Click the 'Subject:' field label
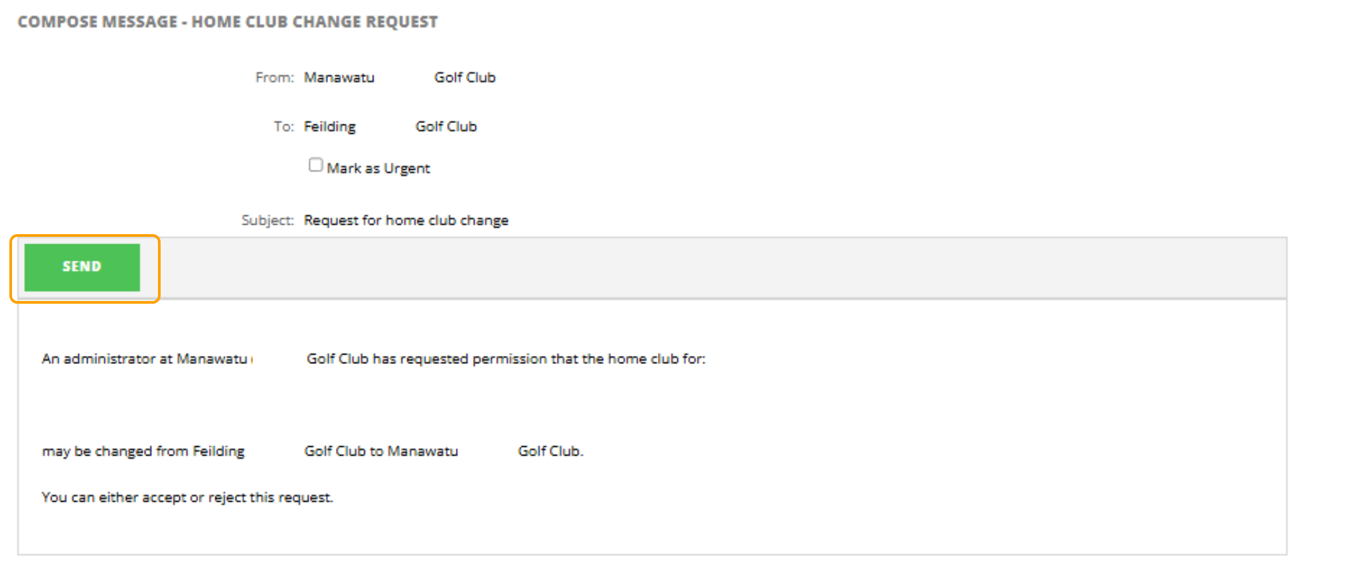Viewport: 1354px width, 580px height. (267, 220)
